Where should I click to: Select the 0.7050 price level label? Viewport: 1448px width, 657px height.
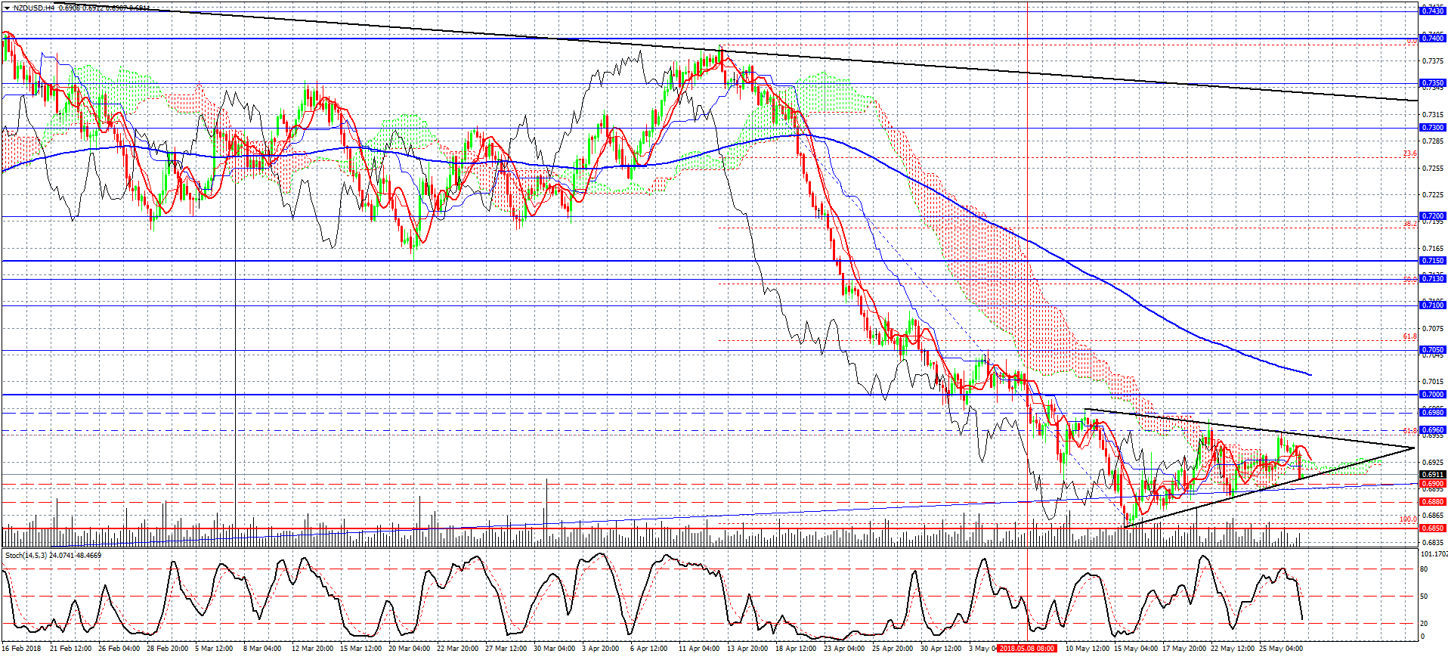pos(1433,350)
